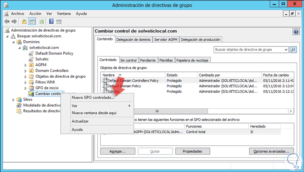
Task: Click the Refresh toolbar icon
Action: (42, 22)
